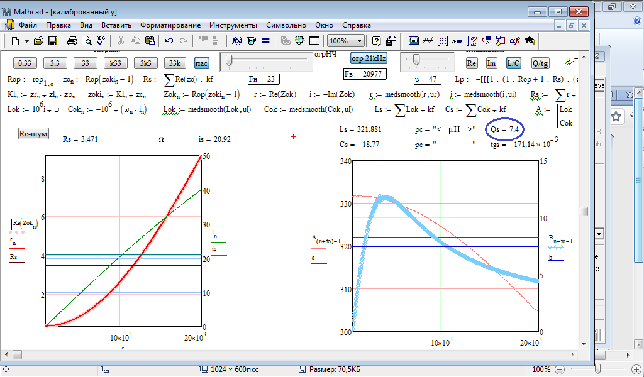Open the Matrix toolbar icon
The image size is (644, 377).
point(441,41)
